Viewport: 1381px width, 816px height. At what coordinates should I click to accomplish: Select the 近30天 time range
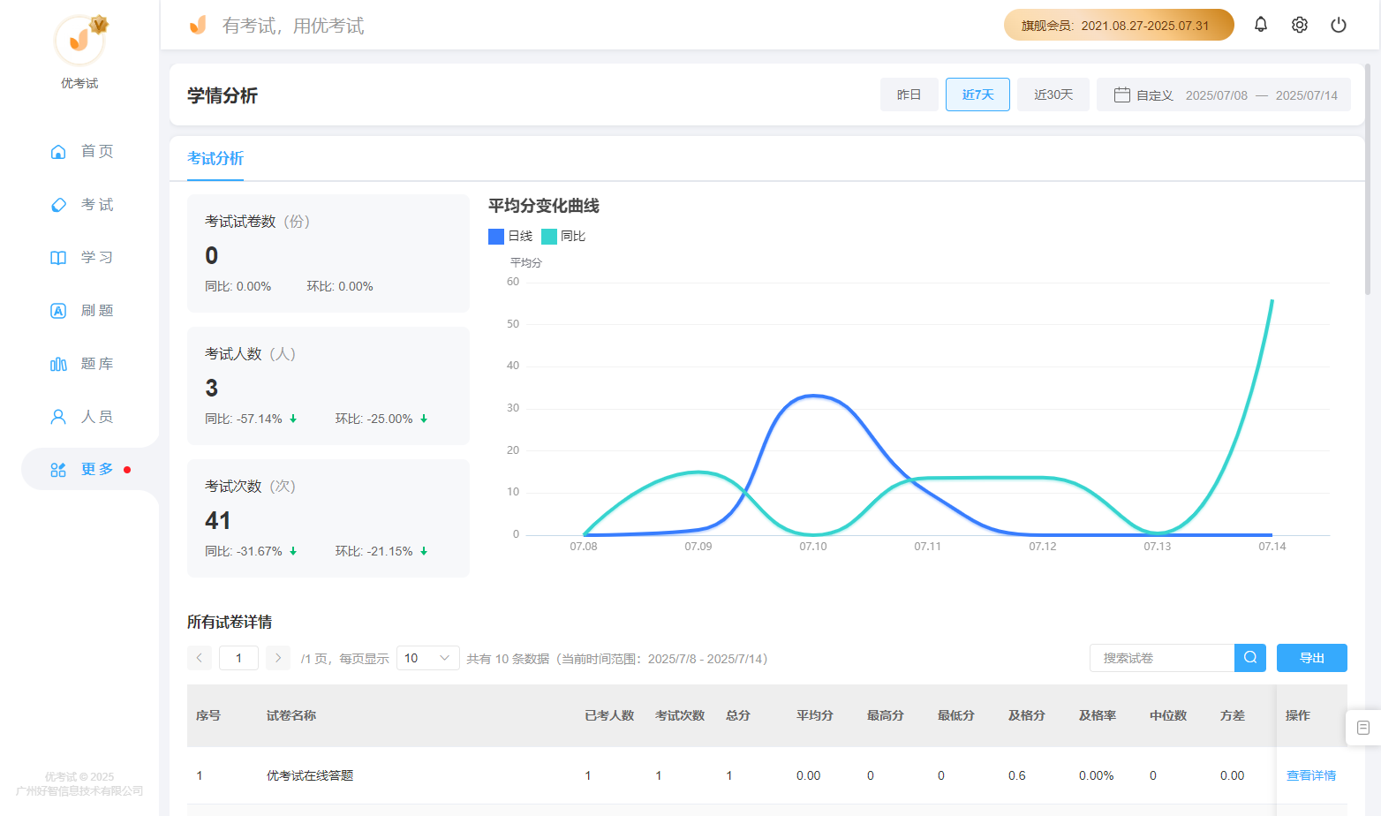pyautogui.click(x=1053, y=94)
